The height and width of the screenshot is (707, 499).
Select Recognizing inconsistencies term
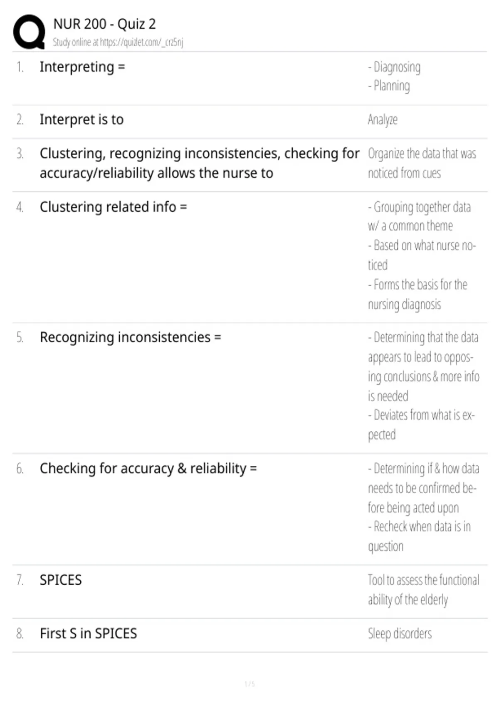click(131, 337)
